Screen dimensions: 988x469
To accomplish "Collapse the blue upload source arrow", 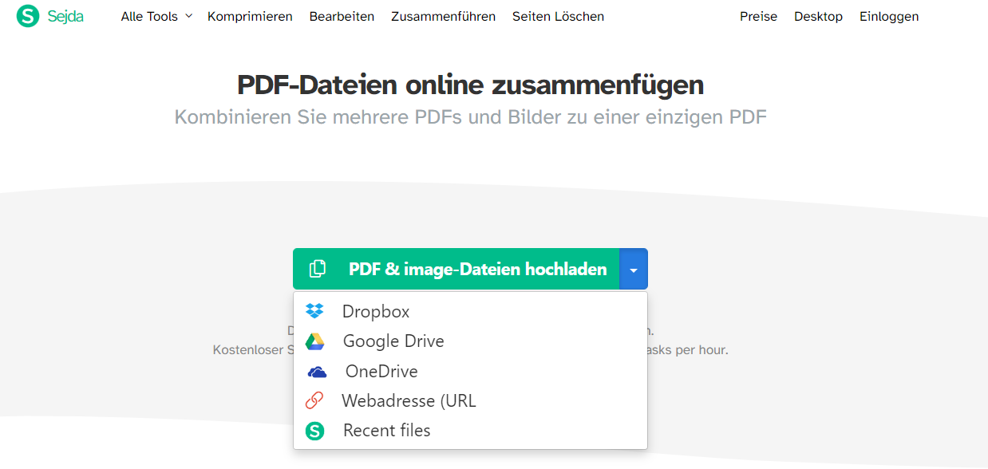I will pos(633,269).
